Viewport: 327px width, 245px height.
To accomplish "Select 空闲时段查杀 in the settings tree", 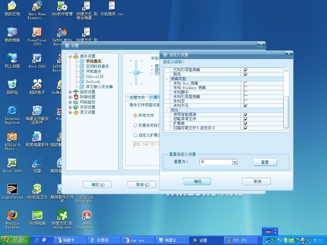I will (97, 66).
